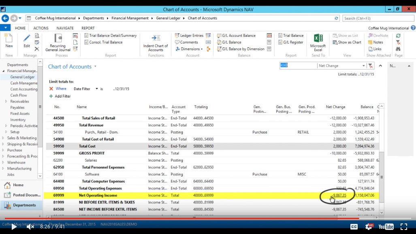Expand the Receivables tree node
This screenshot has height=234, width=416.
tap(6, 101)
